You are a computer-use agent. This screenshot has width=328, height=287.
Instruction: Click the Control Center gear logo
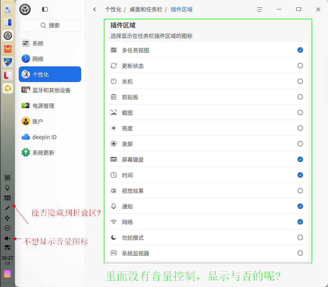tap(25, 9)
